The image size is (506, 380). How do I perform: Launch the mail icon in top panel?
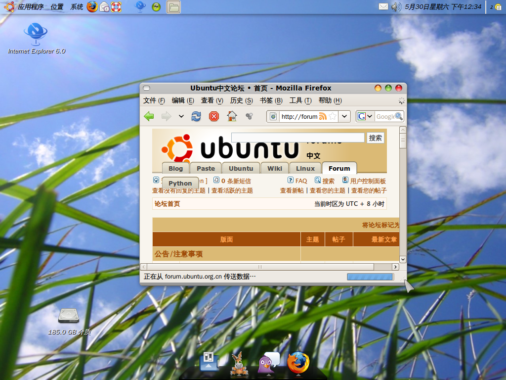(104, 7)
